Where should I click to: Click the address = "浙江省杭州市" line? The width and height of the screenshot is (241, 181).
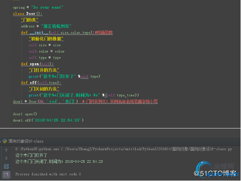pyautogui.click(x=46, y=26)
